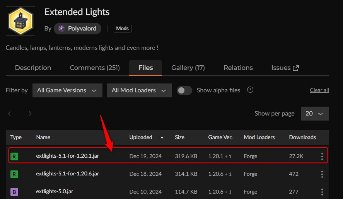This screenshot has width=343, height=199.
Task: Click the Dec 18, 2024 upload date
Action: pos(145,174)
